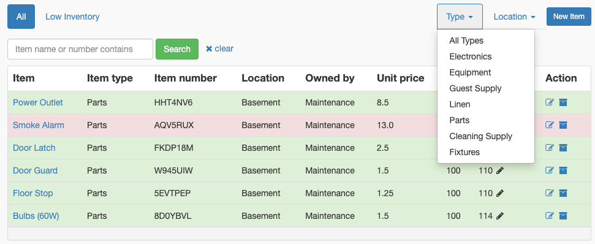Click the Action column header
This screenshot has width=595, height=244.
pos(561,78)
